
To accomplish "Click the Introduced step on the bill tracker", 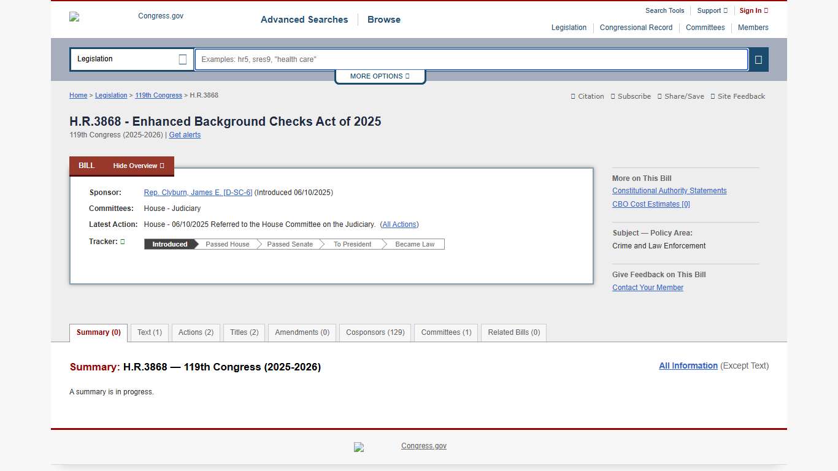I will (169, 244).
